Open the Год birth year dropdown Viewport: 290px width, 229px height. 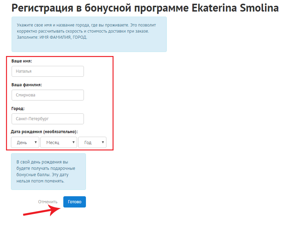click(92, 142)
